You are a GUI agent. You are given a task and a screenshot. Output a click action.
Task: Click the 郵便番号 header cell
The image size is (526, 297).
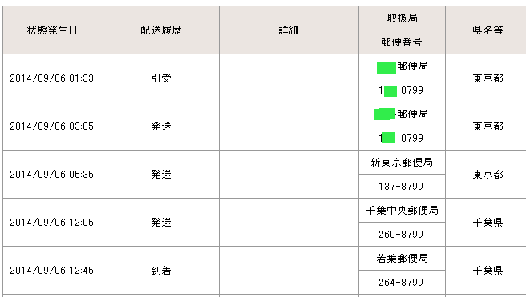tap(403, 42)
